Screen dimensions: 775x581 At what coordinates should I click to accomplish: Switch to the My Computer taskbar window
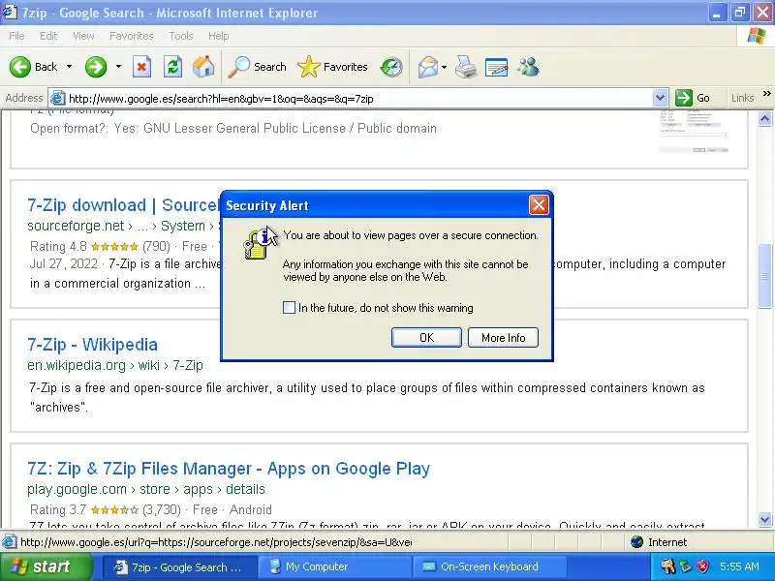point(336,566)
